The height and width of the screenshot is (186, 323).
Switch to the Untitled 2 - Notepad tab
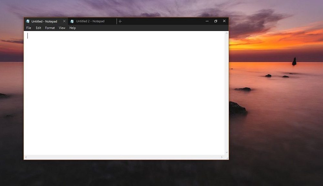click(90, 21)
